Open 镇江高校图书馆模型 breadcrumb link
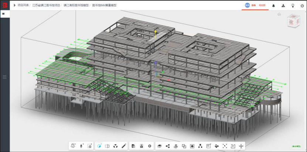This screenshot has height=152, width=307. 76,5
